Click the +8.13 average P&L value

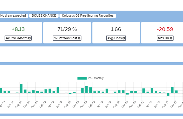(x=18, y=29)
